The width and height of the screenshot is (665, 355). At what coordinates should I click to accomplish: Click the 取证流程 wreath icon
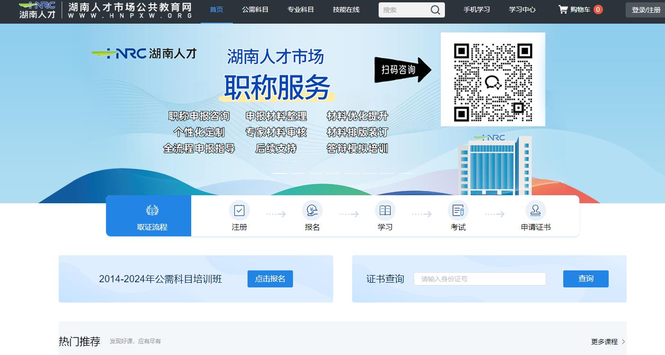pos(152,210)
